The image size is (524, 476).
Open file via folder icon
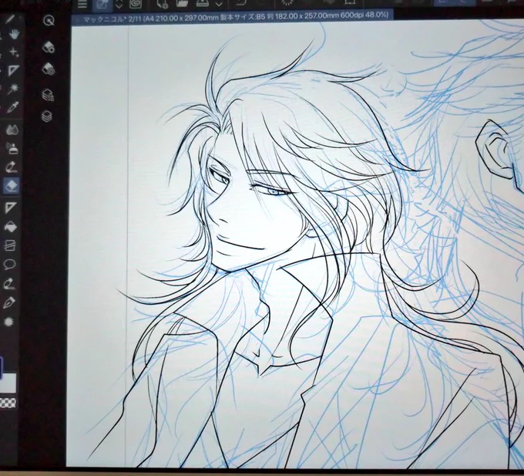tap(182, 4)
